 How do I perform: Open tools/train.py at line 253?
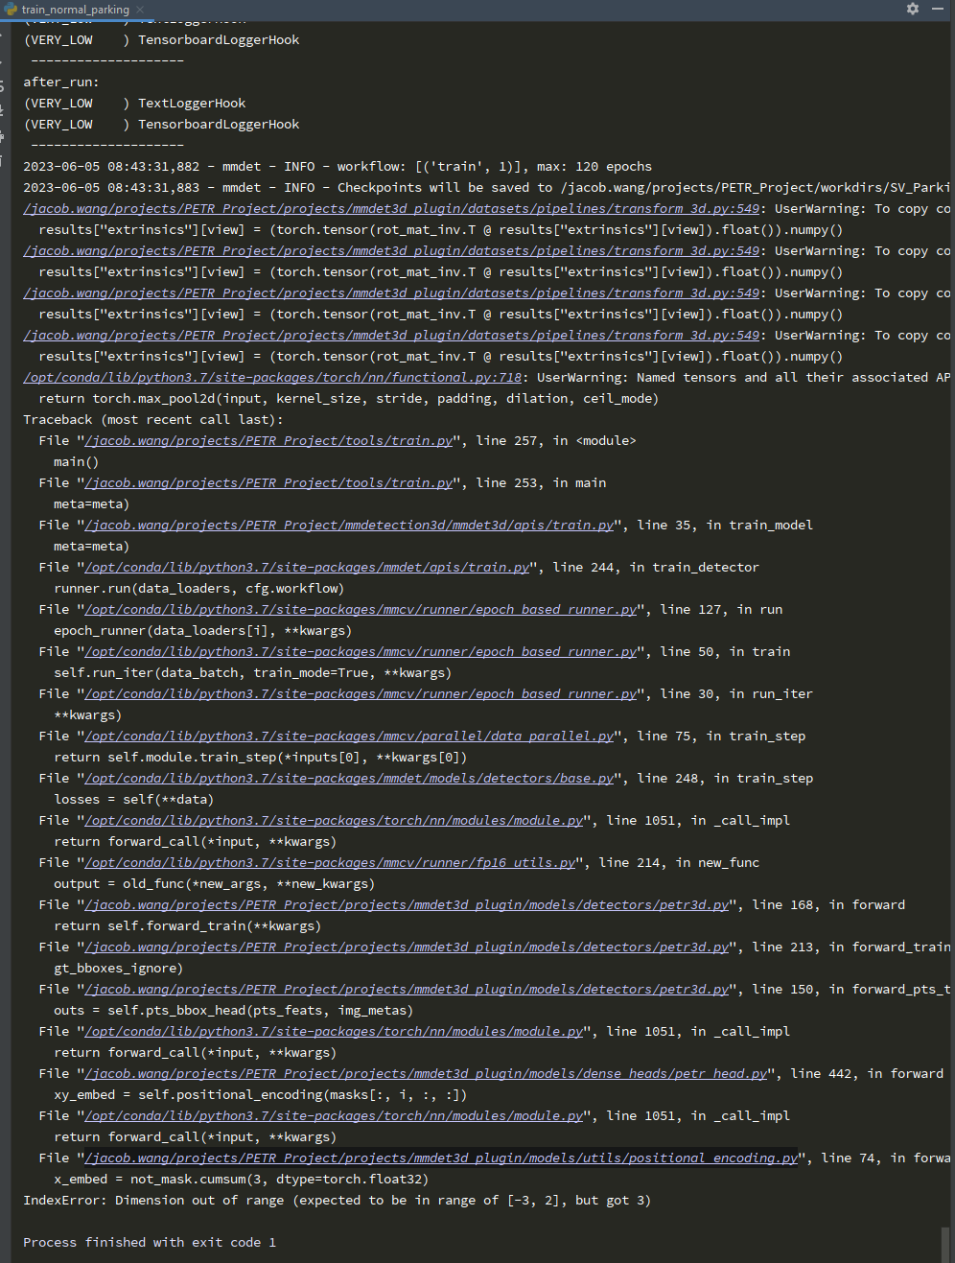[x=268, y=482]
